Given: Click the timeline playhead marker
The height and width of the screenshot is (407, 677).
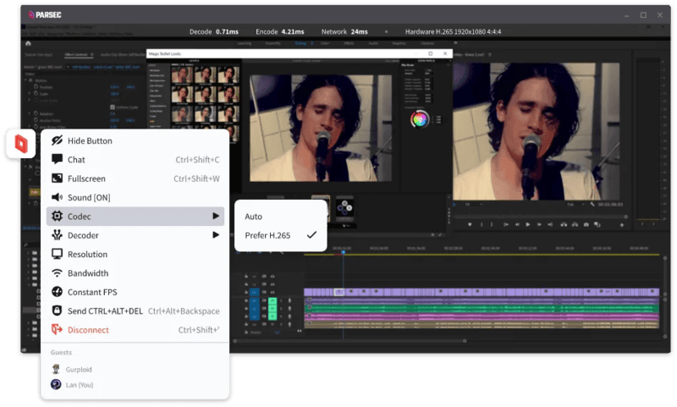Looking at the screenshot, I should (344, 252).
